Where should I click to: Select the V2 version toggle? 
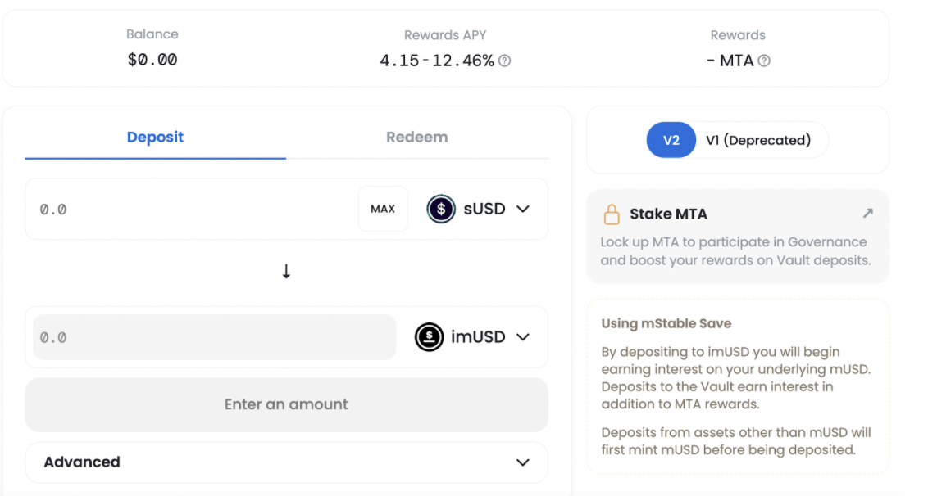click(671, 139)
